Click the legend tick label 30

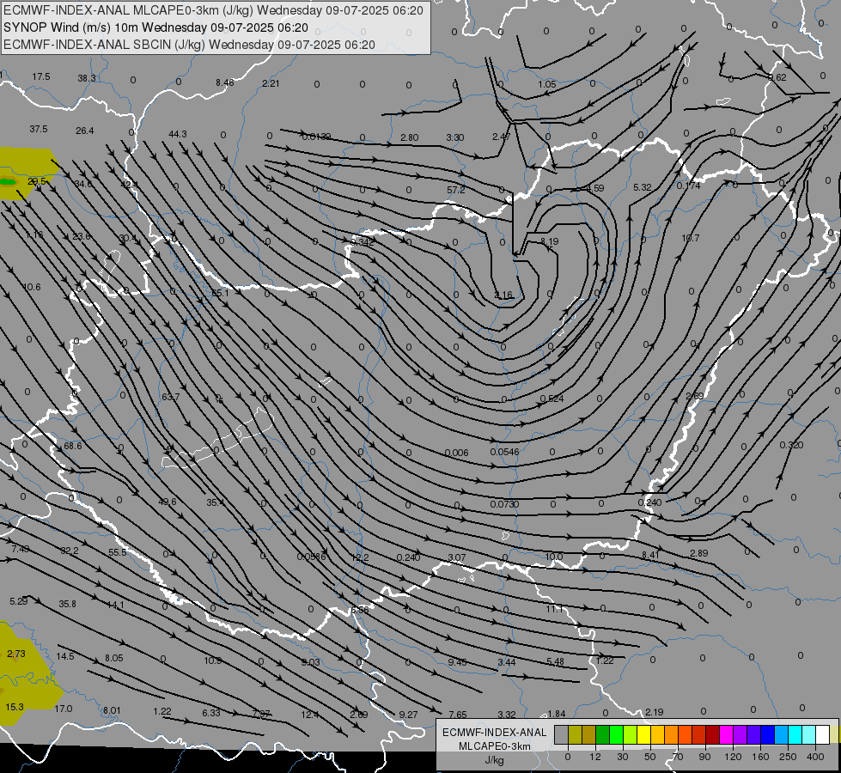(622, 757)
